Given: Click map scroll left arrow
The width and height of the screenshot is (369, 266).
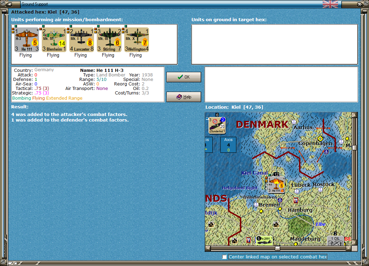Looking at the screenshot, I should tap(208, 248).
